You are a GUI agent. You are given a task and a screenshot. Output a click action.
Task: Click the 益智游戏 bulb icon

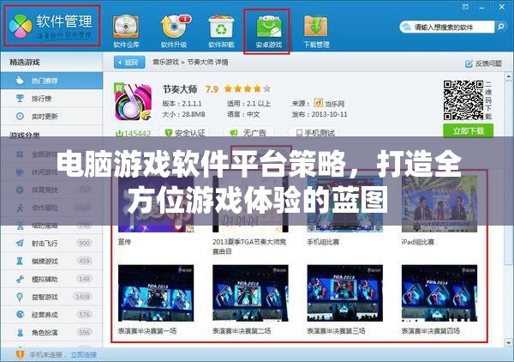pyautogui.click(x=20, y=297)
